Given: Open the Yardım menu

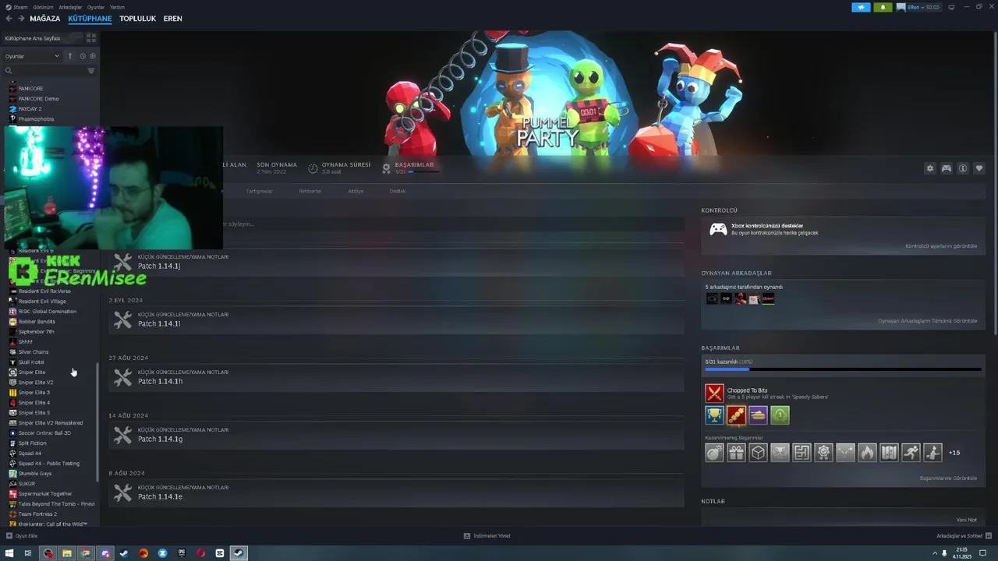Looking at the screenshot, I should click(x=117, y=7).
